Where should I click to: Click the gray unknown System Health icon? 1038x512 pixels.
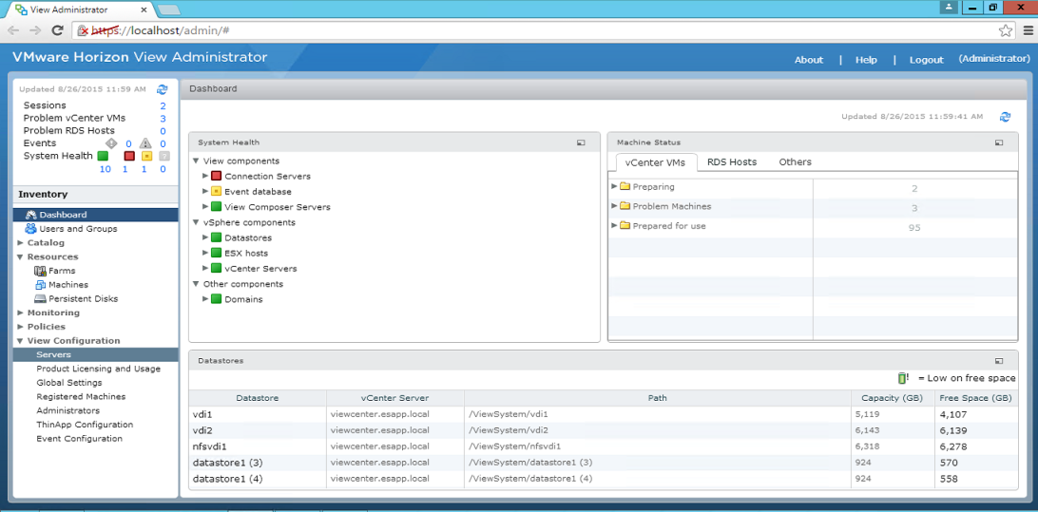(164, 156)
